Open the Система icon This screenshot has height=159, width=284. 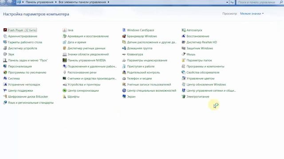coord(5,79)
